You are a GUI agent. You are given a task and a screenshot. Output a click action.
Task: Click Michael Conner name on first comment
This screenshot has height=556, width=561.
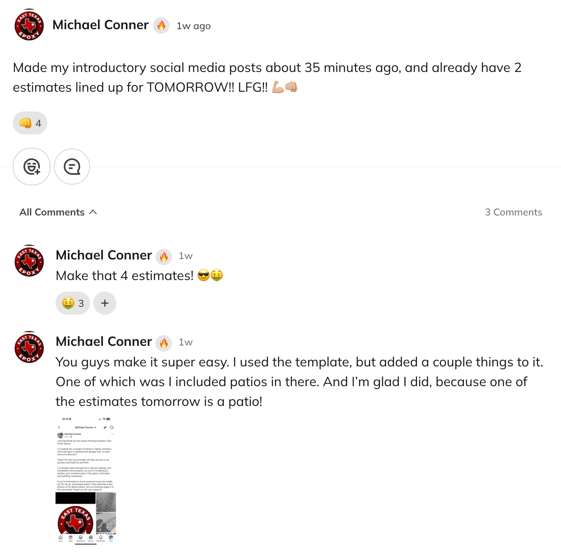click(104, 255)
